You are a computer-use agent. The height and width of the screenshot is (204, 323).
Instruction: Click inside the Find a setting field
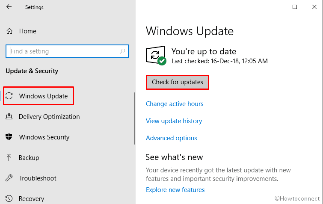tap(67, 51)
